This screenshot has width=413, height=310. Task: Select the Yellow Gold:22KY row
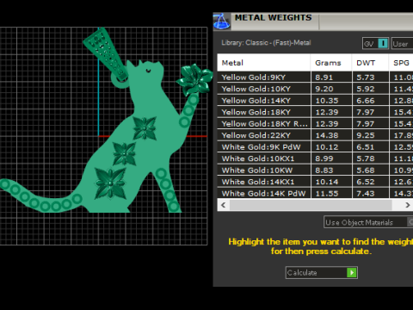click(x=315, y=135)
